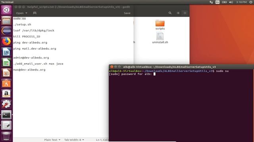This screenshot has height=142, width=254.
Task: Switch to Terminal via the dock icon
Action: click(6, 115)
